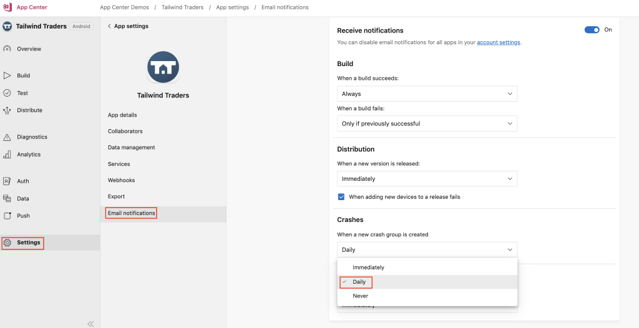Click the Push notification icon
Screen dimensions: 639x328
click(7, 216)
